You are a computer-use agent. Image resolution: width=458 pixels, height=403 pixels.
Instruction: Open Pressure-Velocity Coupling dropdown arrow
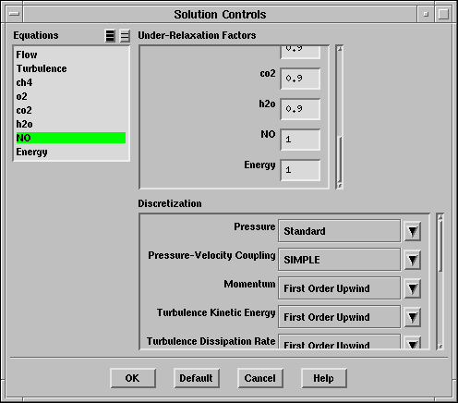(413, 260)
